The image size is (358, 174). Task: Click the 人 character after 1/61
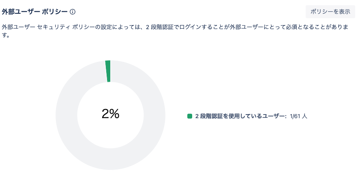coord(304,116)
